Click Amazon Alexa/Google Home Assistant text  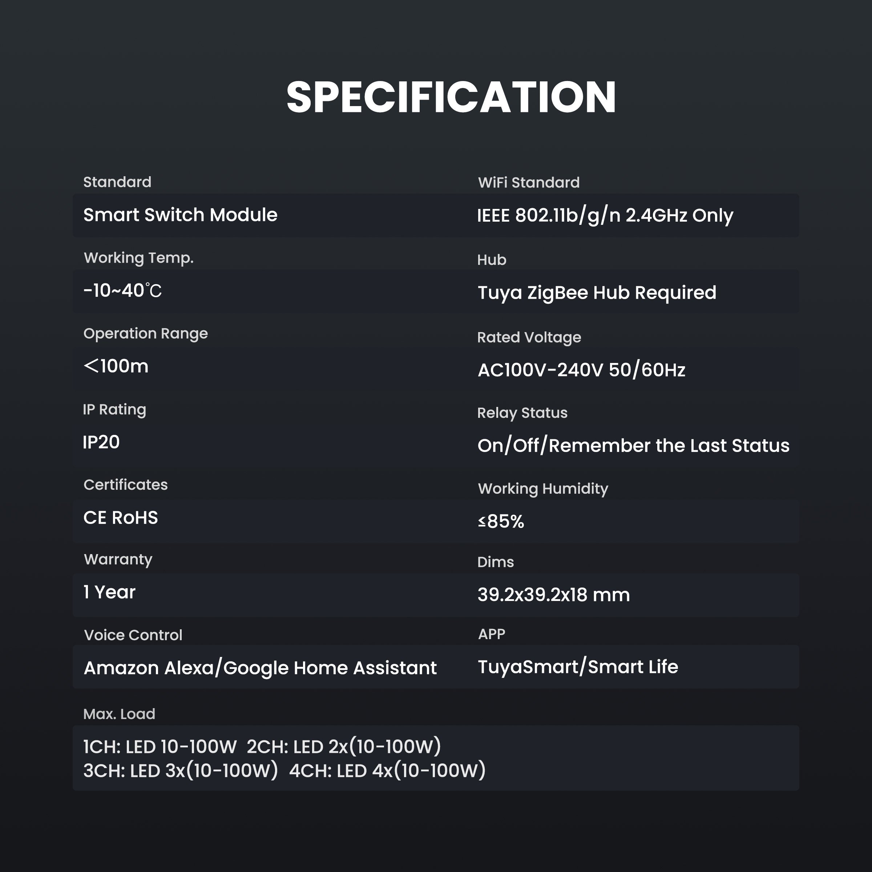[260, 669]
